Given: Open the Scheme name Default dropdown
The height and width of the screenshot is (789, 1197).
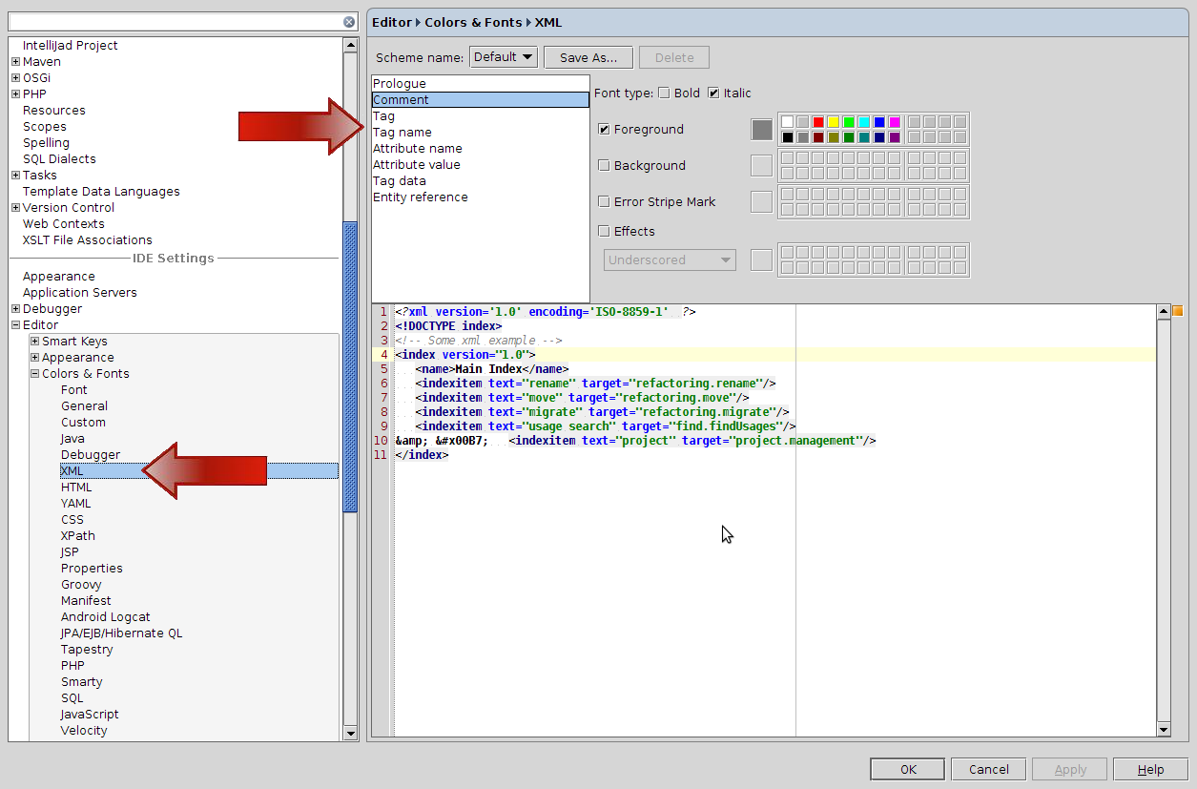Looking at the screenshot, I should (x=504, y=57).
